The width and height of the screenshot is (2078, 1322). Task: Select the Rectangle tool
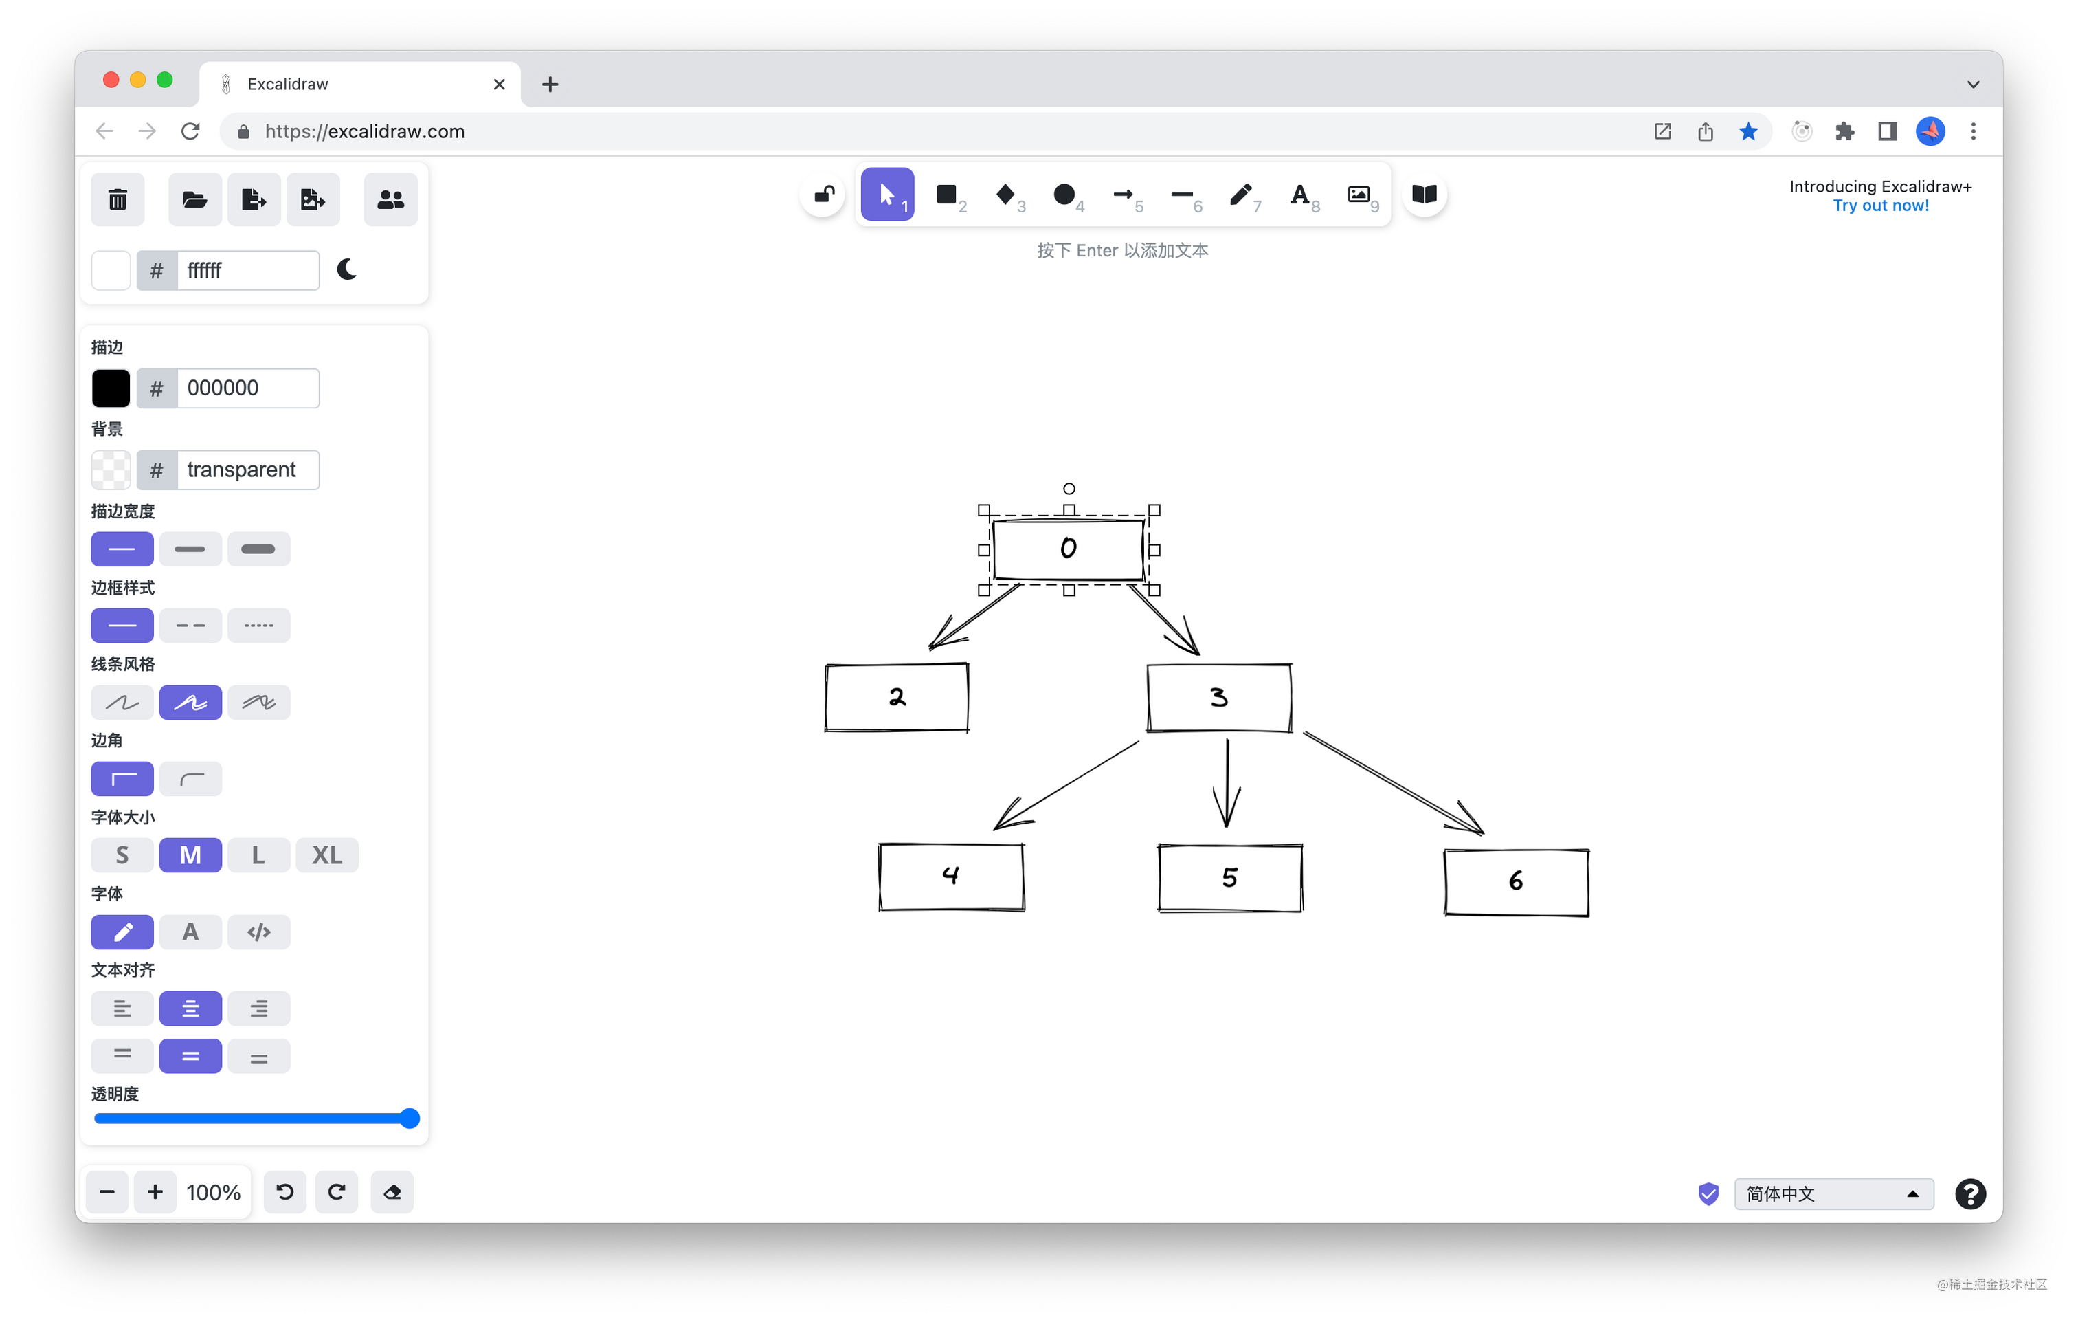(x=947, y=195)
